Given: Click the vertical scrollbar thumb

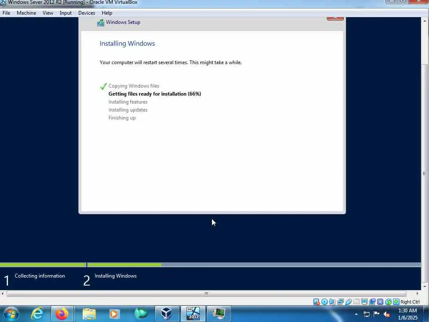Looking at the screenshot, I should 425,173.
